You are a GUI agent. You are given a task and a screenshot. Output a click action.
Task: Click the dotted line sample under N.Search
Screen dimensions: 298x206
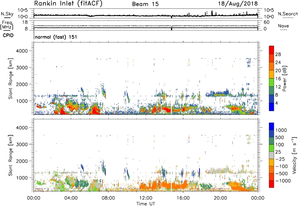click(x=288, y=18)
